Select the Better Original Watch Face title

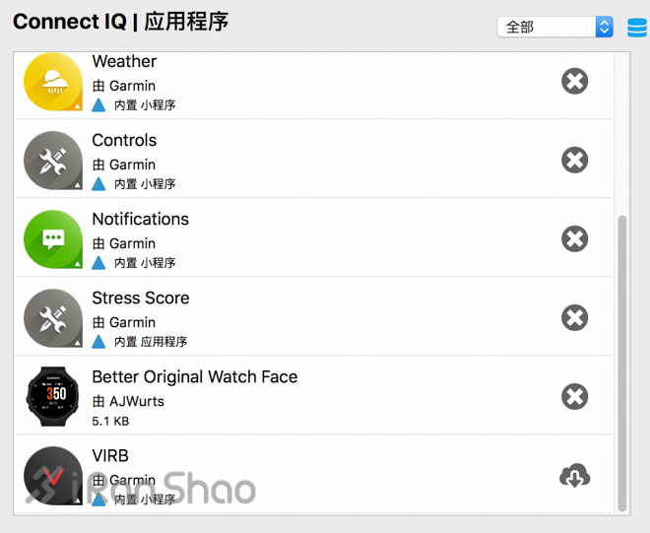(195, 377)
